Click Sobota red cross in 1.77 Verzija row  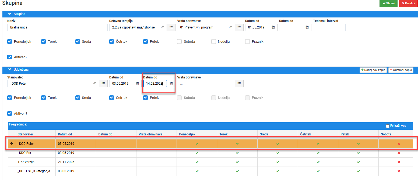399,162
